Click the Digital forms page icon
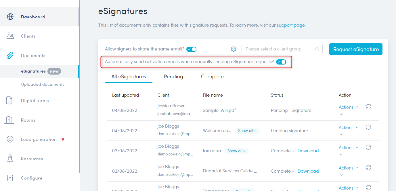Screen dimensions: 396x191 [x=10, y=100]
